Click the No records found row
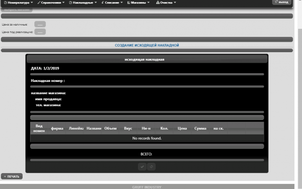 tap(147, 138)
